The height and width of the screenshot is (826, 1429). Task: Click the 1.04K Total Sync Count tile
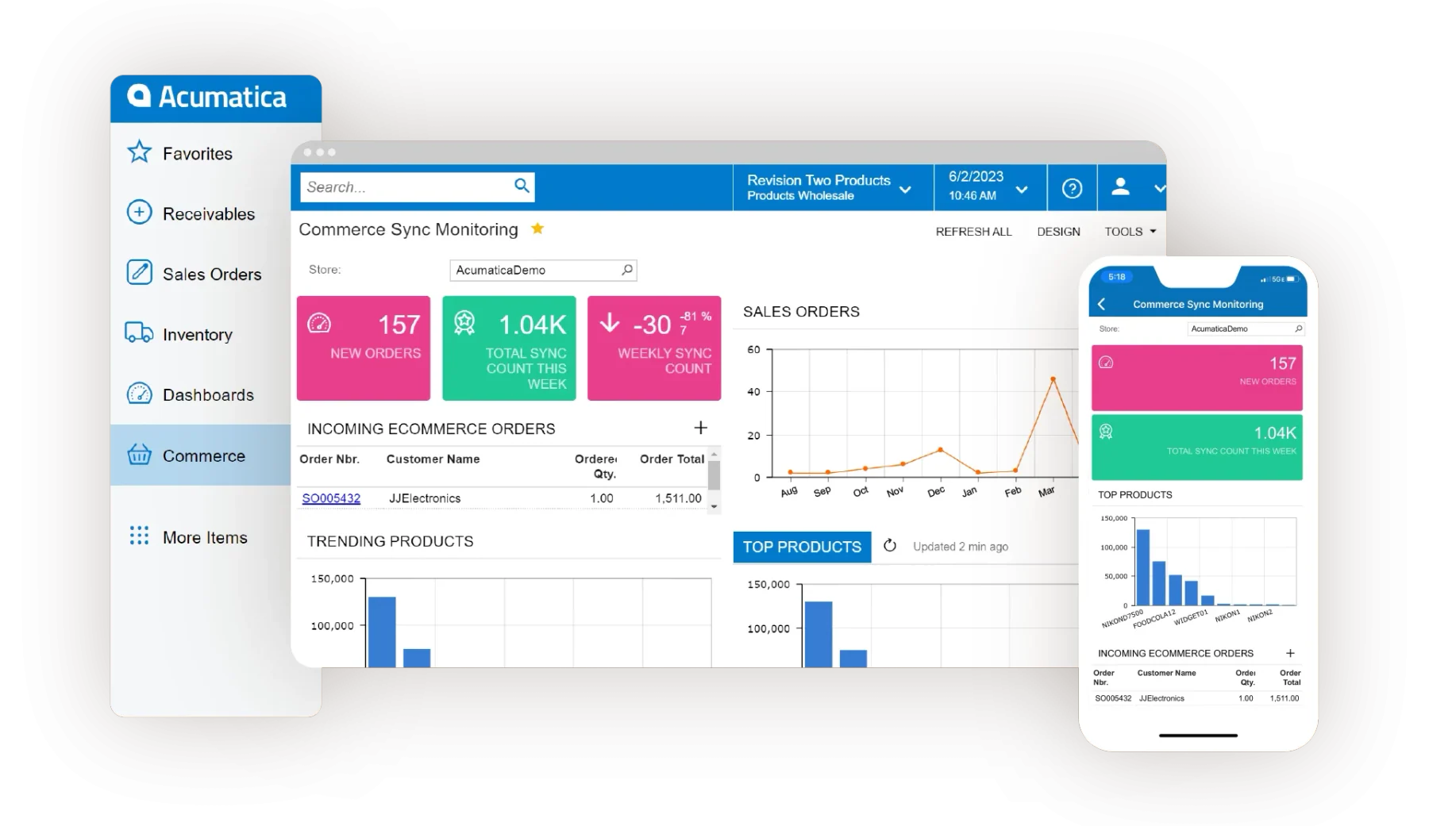coord(509,348)
